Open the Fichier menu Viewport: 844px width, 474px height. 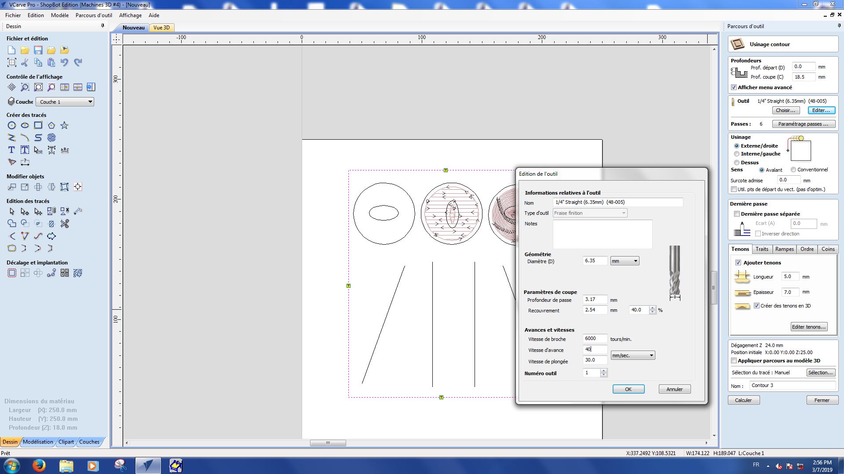[13, 15]
